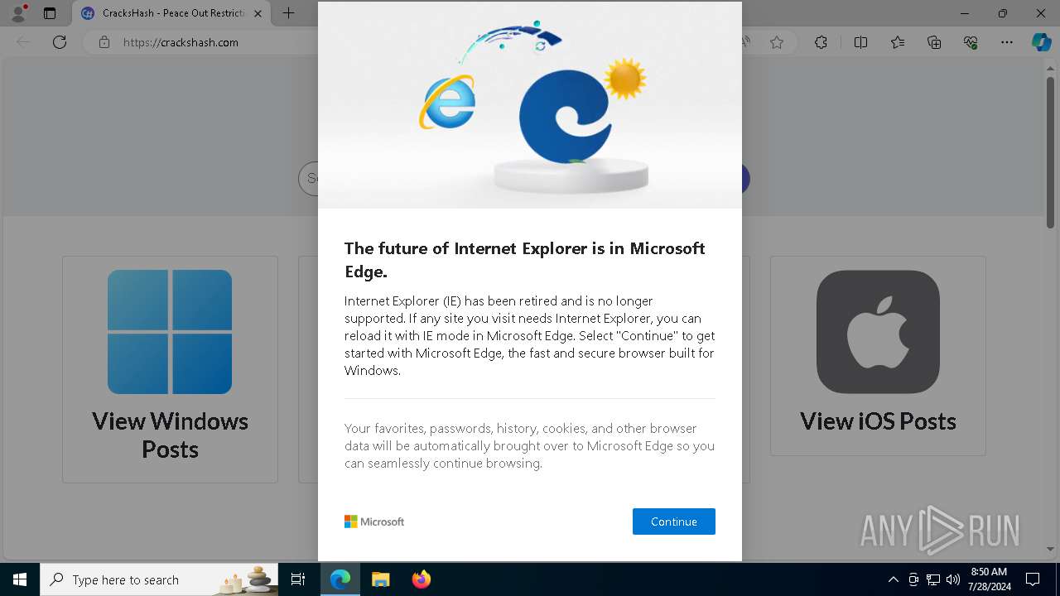Open the View Windows Posts card
The width and height of the screenshot is (1060, 596).
pos(170,369)
